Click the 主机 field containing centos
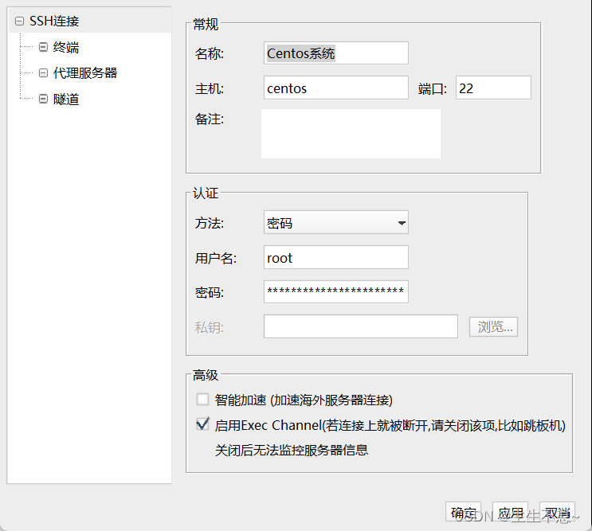592x531 pixels. 336,88
